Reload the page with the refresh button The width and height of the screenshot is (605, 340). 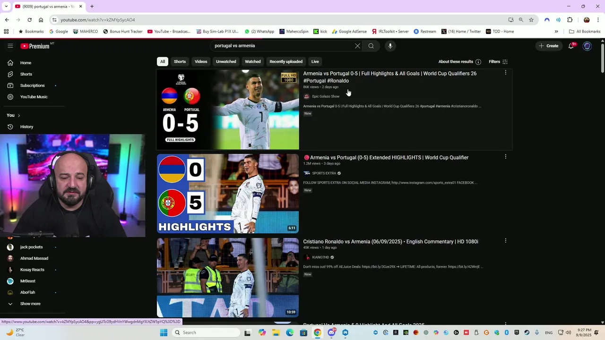pos(29,20)
